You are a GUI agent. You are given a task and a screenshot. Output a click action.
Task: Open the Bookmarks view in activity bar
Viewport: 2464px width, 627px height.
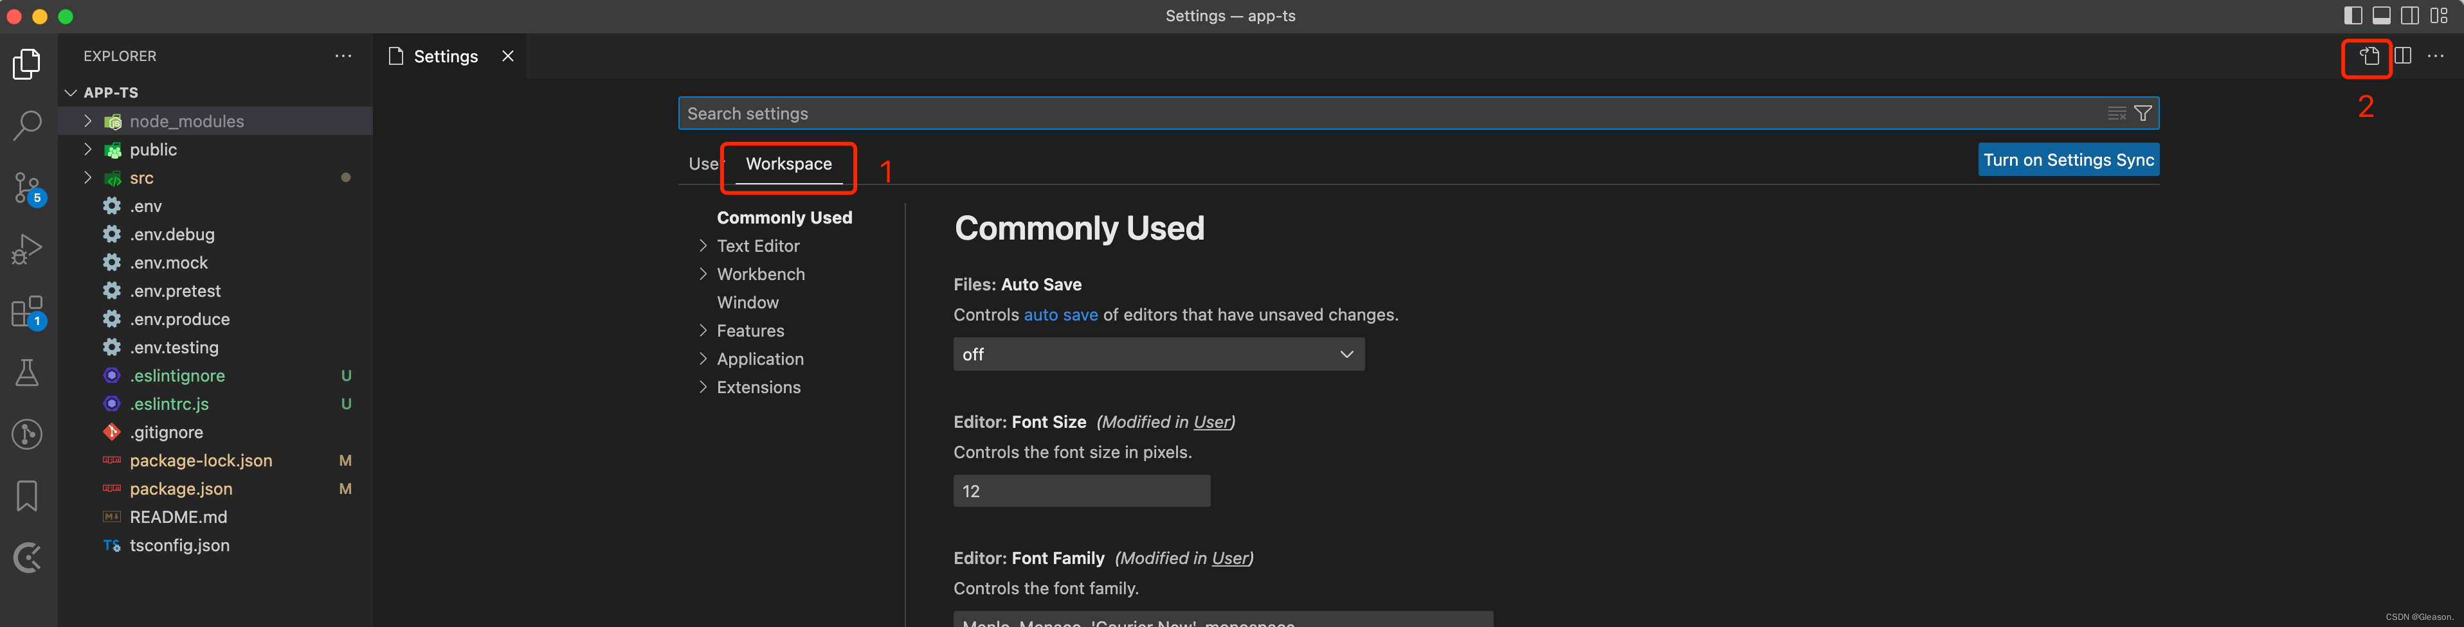pos(27,496)
